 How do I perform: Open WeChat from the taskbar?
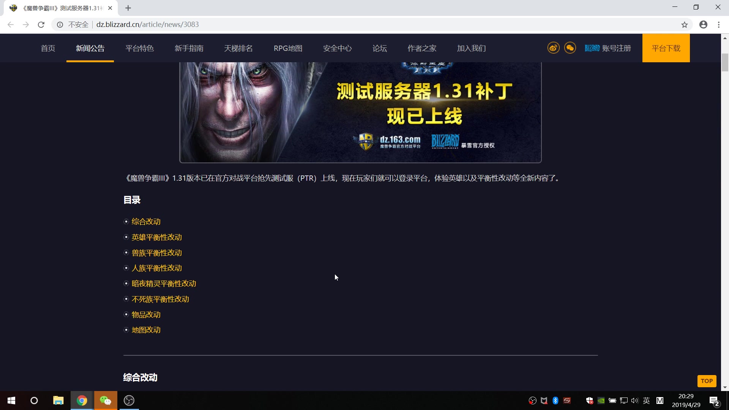(106, 401)
